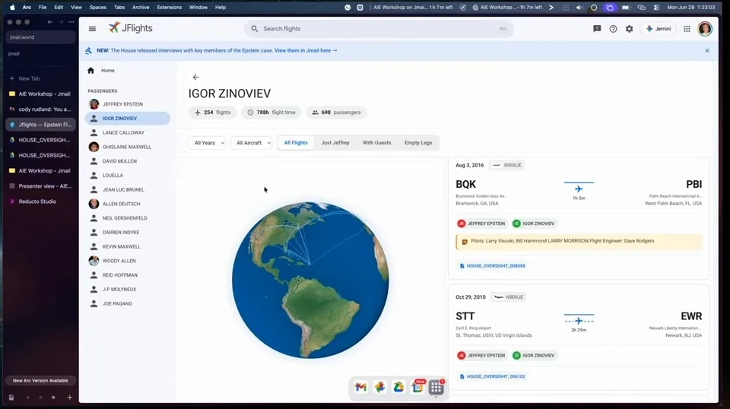
Task: Open the Extensions menu in menu bar
Action: [x=169, y=8]
